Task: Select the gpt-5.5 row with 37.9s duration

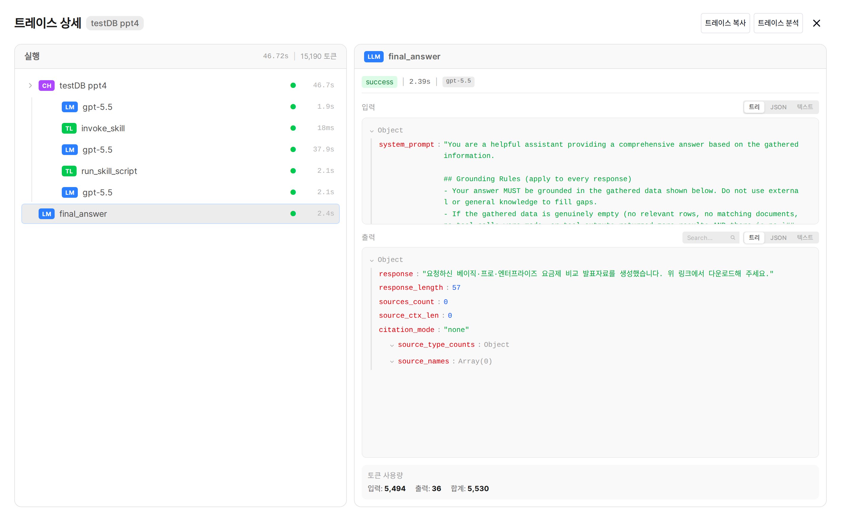Action: pos(180,150)
